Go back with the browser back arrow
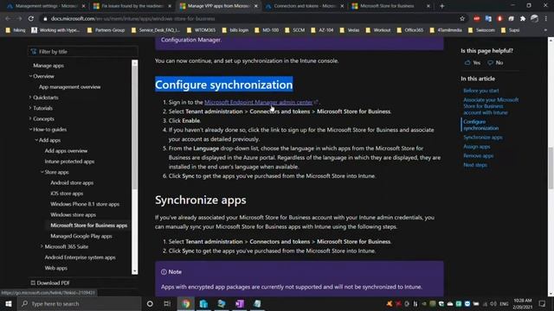The height and width of the screenshot is (311, 554). tap(8, 18)
